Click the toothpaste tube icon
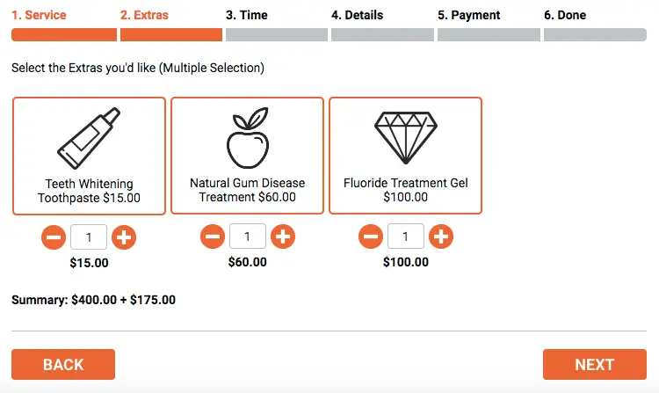Viewport: 659px width, 393px height. 89,138
